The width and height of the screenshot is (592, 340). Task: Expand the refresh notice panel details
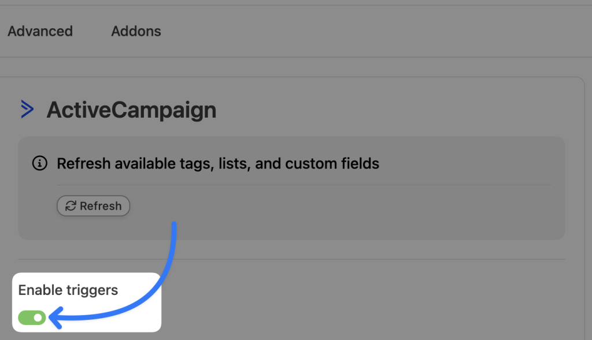tap(217, 163)
